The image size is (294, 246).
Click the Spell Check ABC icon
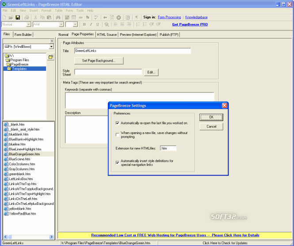[x=96, y=17]
